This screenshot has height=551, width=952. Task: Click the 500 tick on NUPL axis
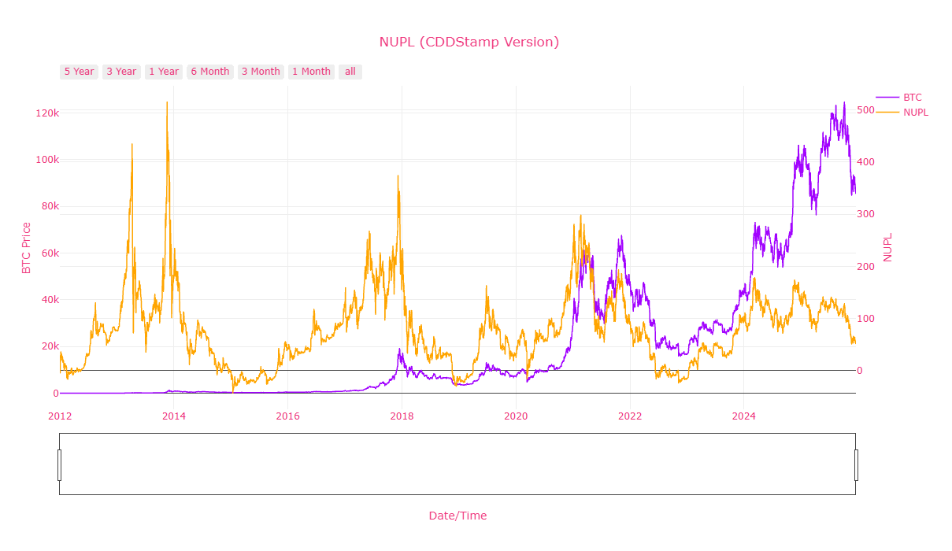pos(865,110)
